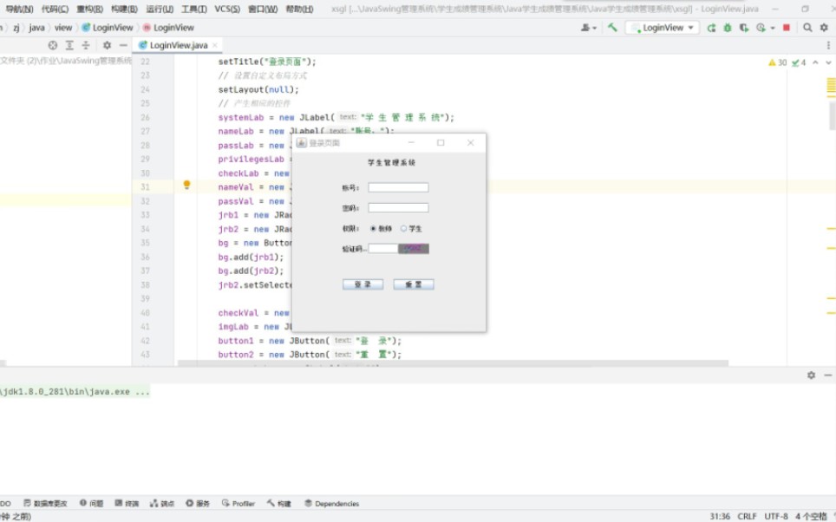Stop the running app via red square icon

pyautogui.click(x=787, y=28)
